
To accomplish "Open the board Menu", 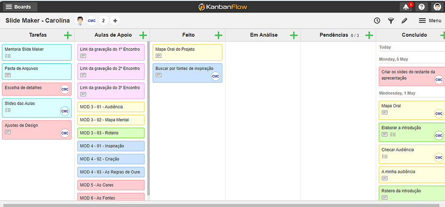I will [x=430, y=21].
